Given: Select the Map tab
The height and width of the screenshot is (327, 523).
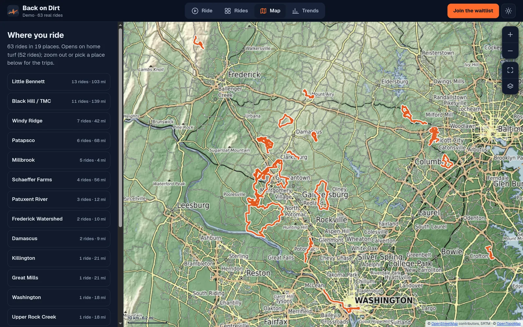Looking at the screenshot, I should [270, 11].
